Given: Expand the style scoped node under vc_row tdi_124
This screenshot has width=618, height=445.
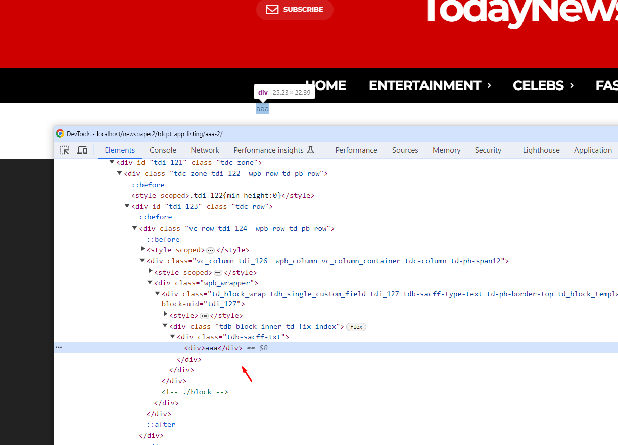Looking at the screenshot, I should pos(142,249).
